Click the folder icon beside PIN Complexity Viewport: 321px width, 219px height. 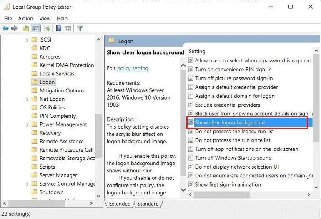34,116
